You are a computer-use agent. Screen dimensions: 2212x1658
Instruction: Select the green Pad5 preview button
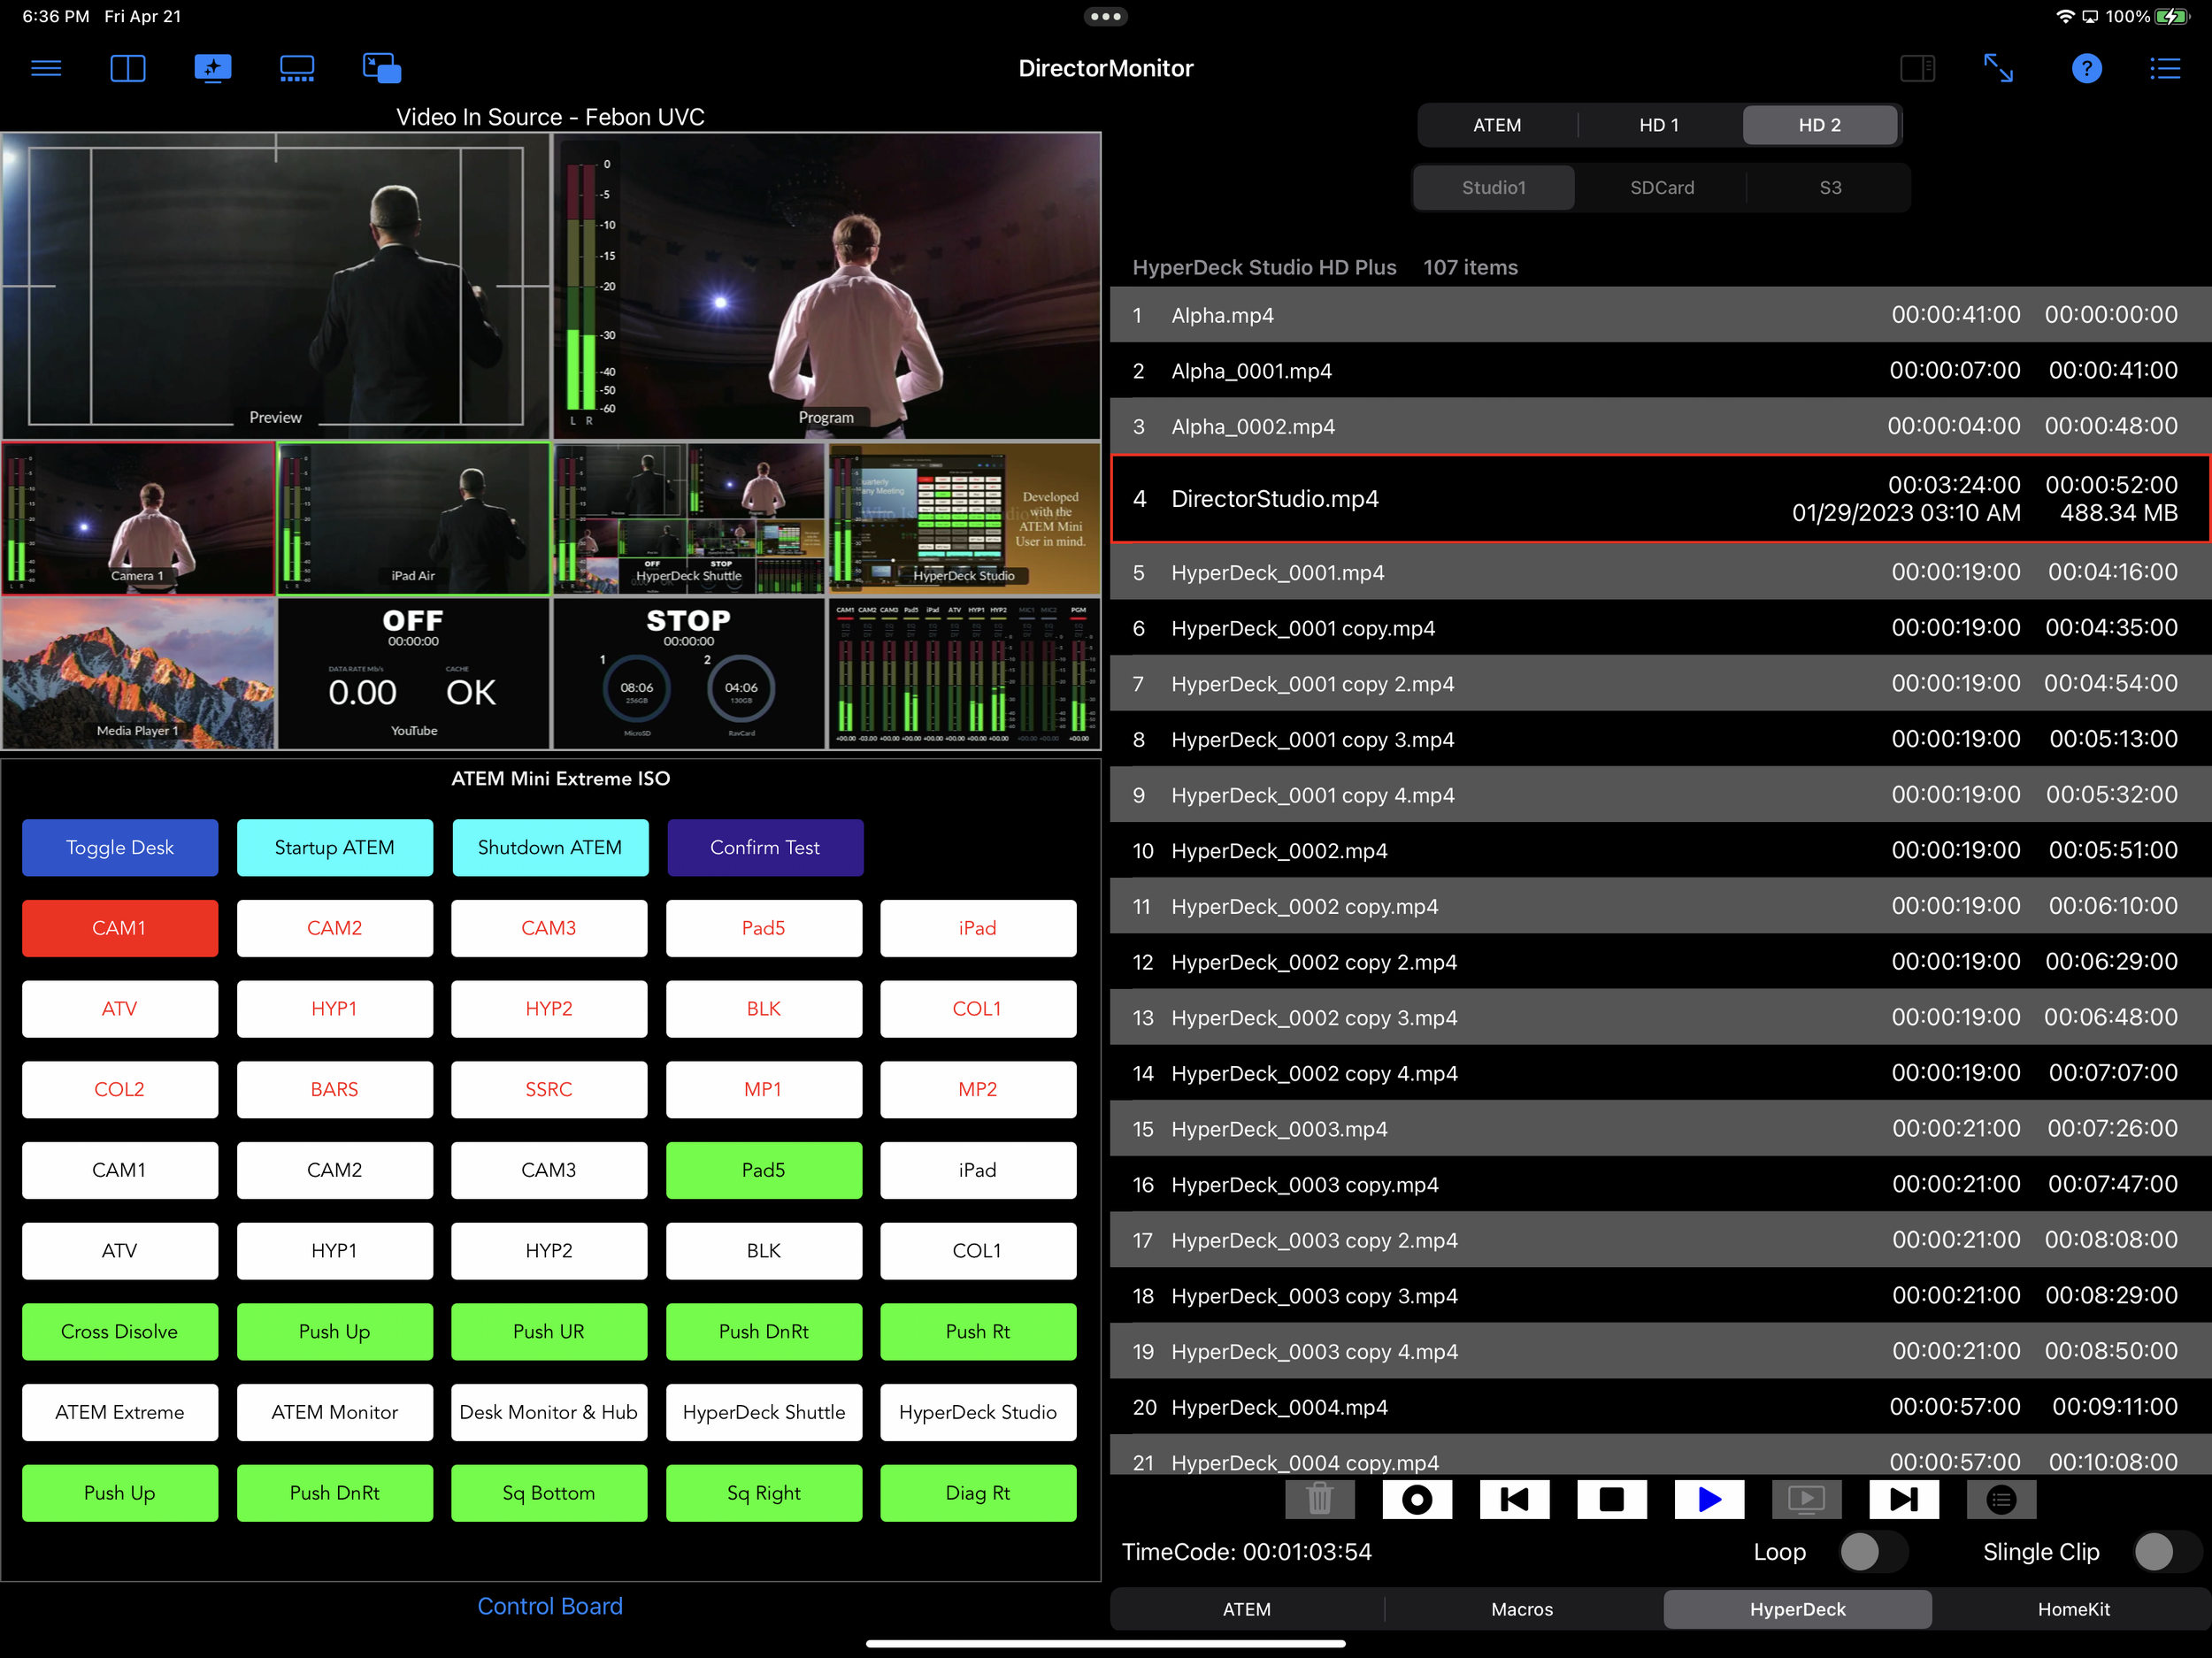click(x=764, y=1170)
